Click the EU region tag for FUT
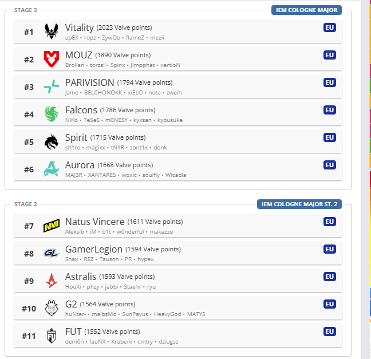 (x=329, y=332)
